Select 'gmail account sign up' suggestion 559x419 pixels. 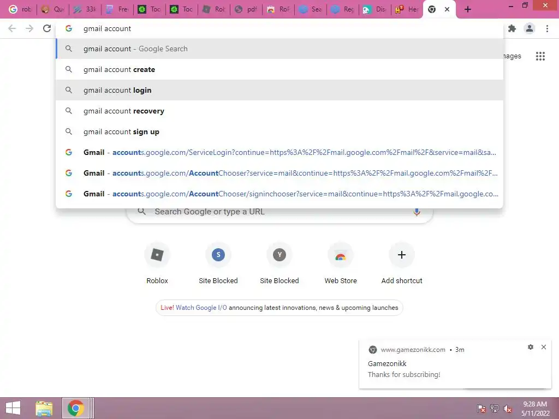pyautogui.click(x=279, y=131)
